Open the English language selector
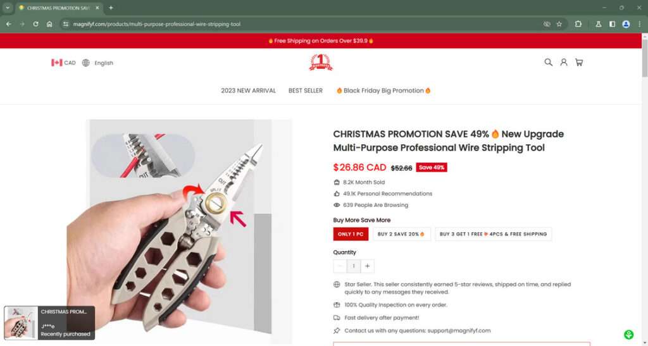648x346 pixels. [97, 63]
